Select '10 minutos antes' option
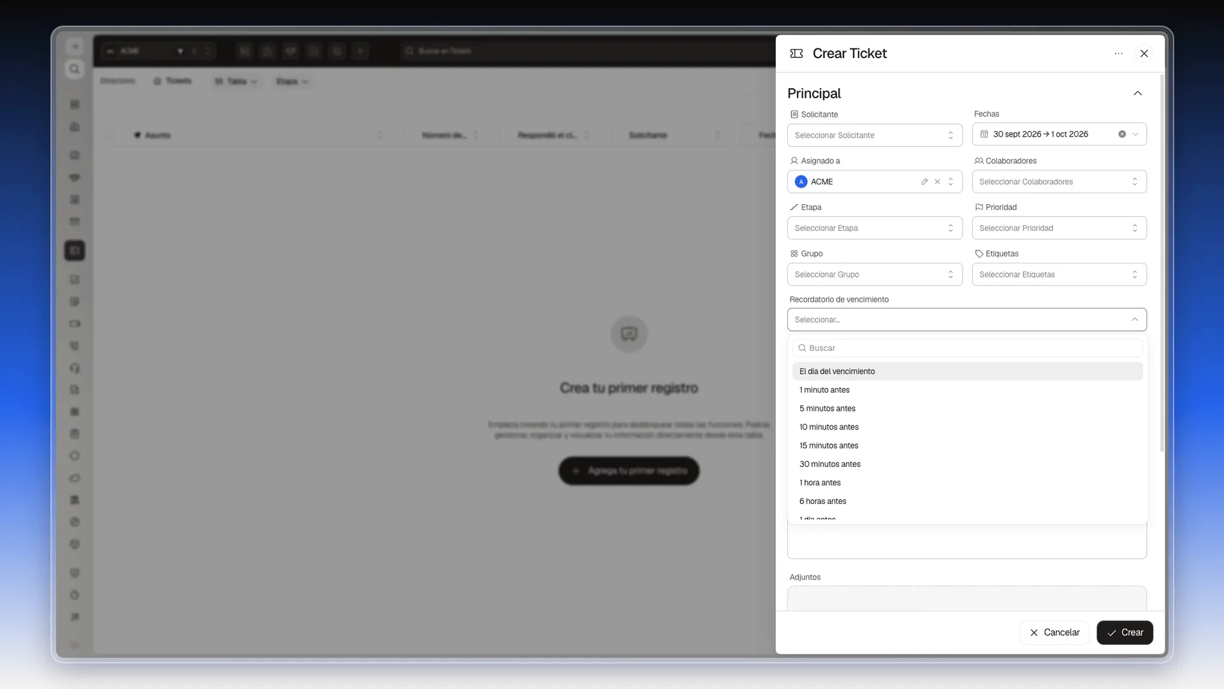The image size is (1224, 689). pos(967,427)
